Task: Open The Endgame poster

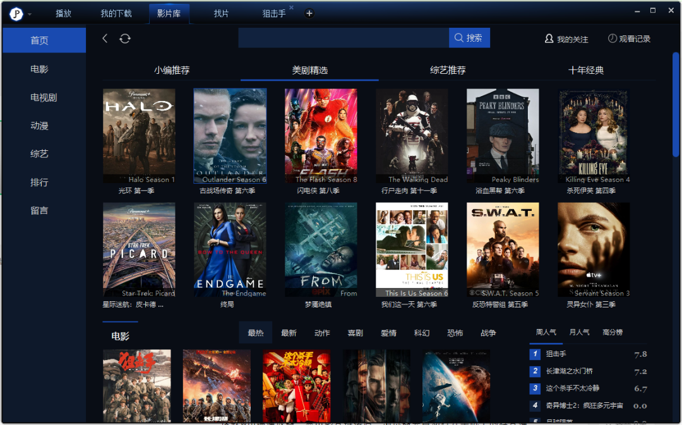Action: tap(230, 249)
